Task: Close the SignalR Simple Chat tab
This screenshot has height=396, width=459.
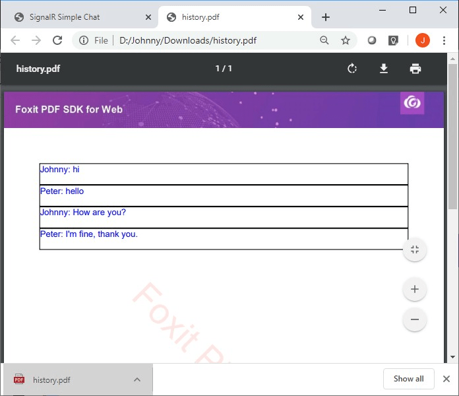Action: tap(148, 17)
